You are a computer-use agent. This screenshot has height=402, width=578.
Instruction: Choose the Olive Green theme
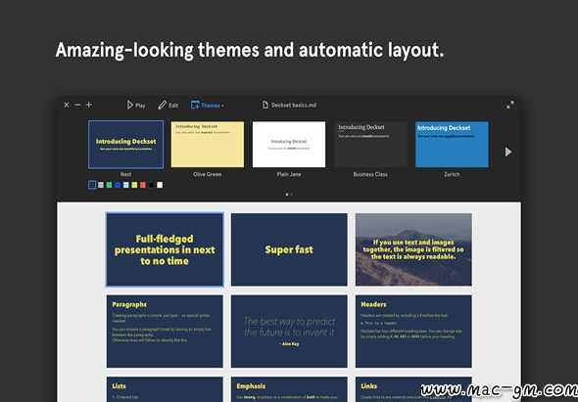pos(208,145)
